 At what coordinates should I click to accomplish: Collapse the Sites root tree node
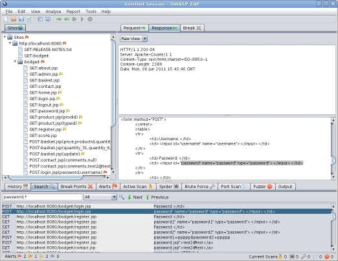pos(5,37)
